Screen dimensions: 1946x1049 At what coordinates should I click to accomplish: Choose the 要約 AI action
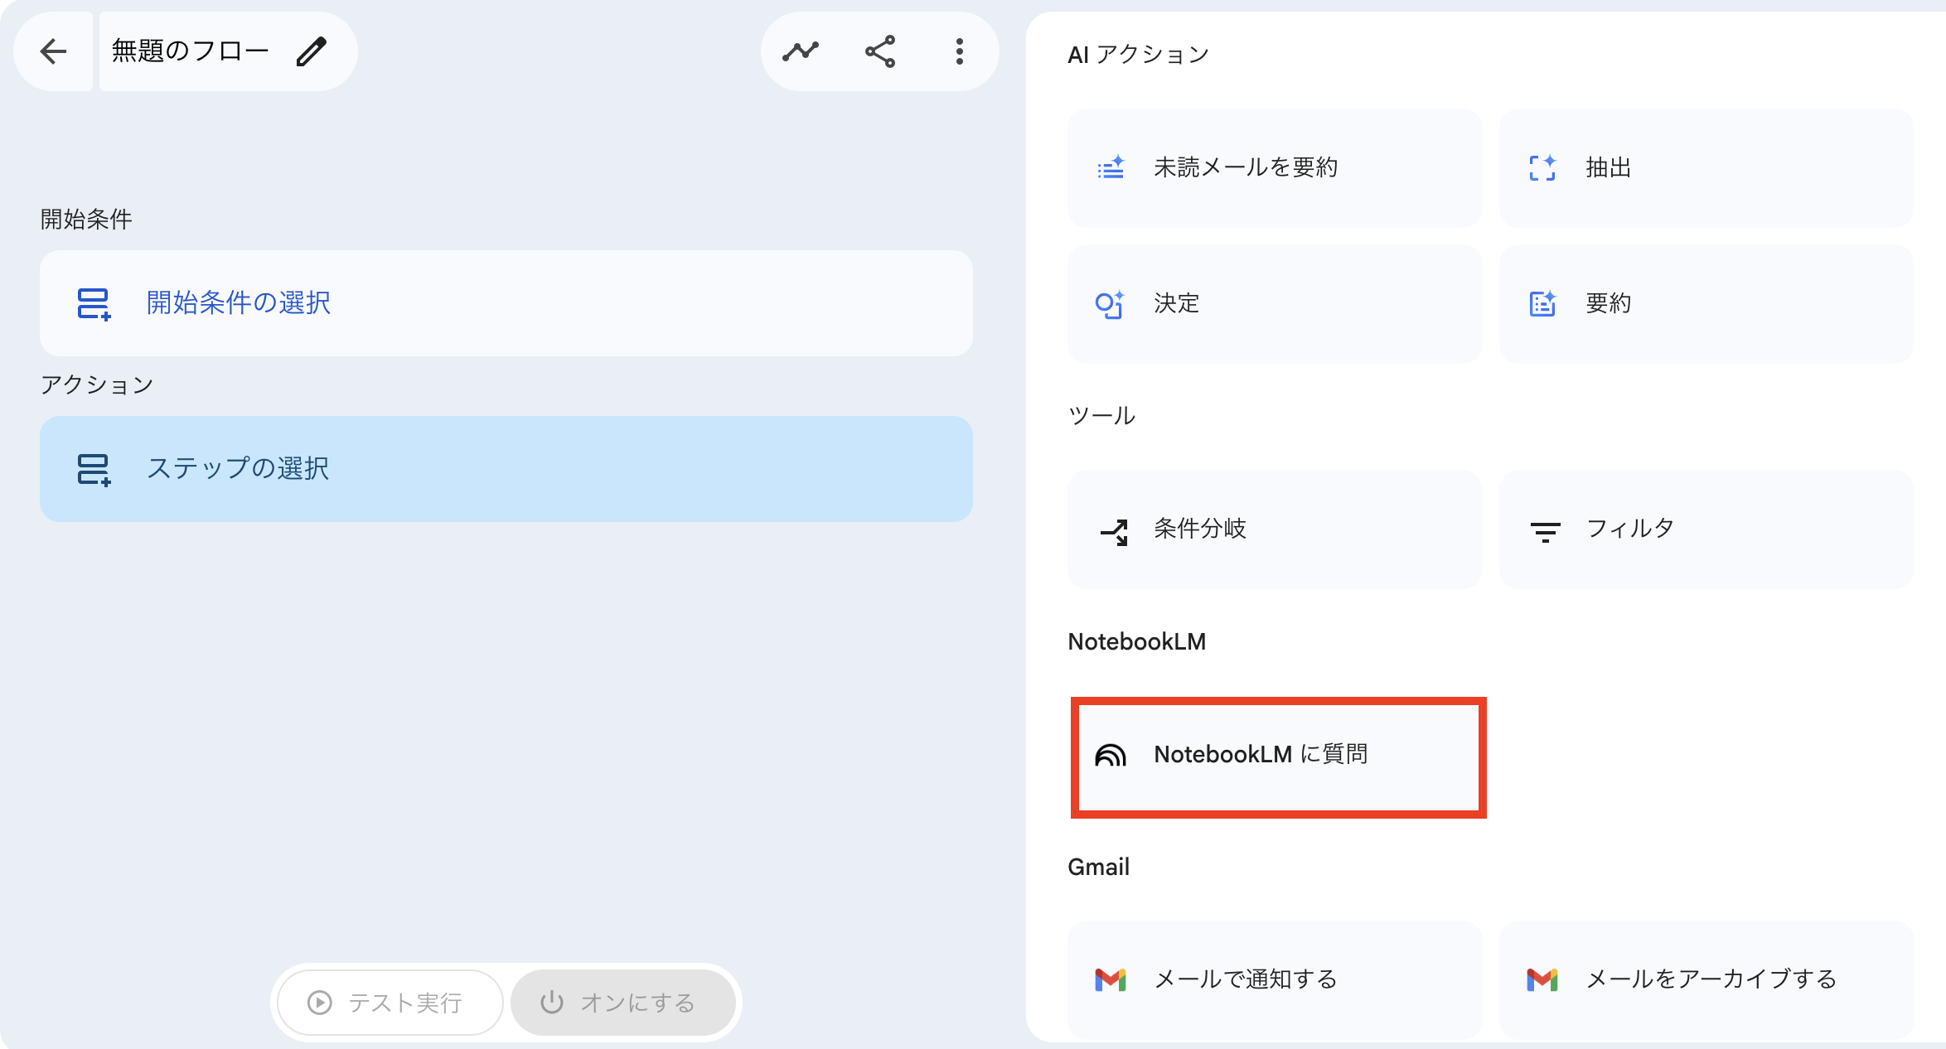(x=1706, y=304)
